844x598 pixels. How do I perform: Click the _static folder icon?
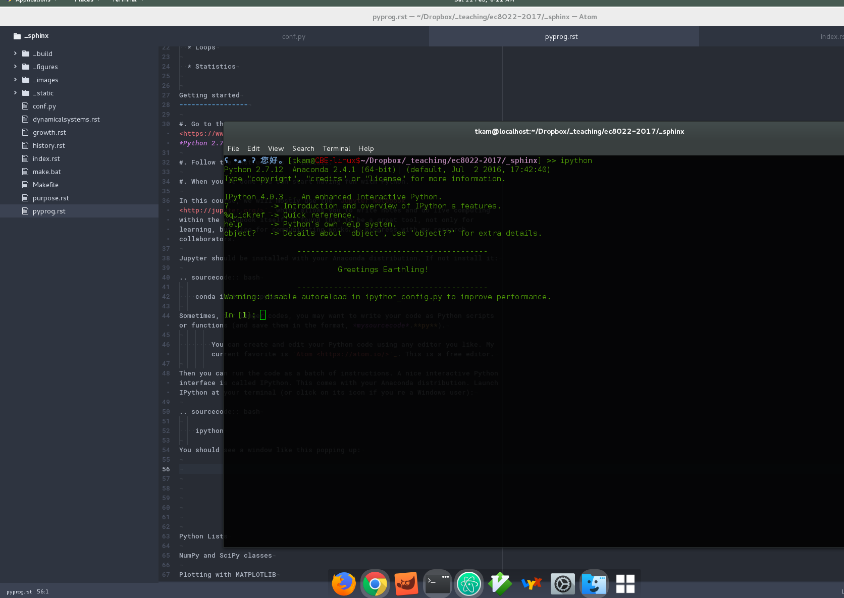point(26,93)
